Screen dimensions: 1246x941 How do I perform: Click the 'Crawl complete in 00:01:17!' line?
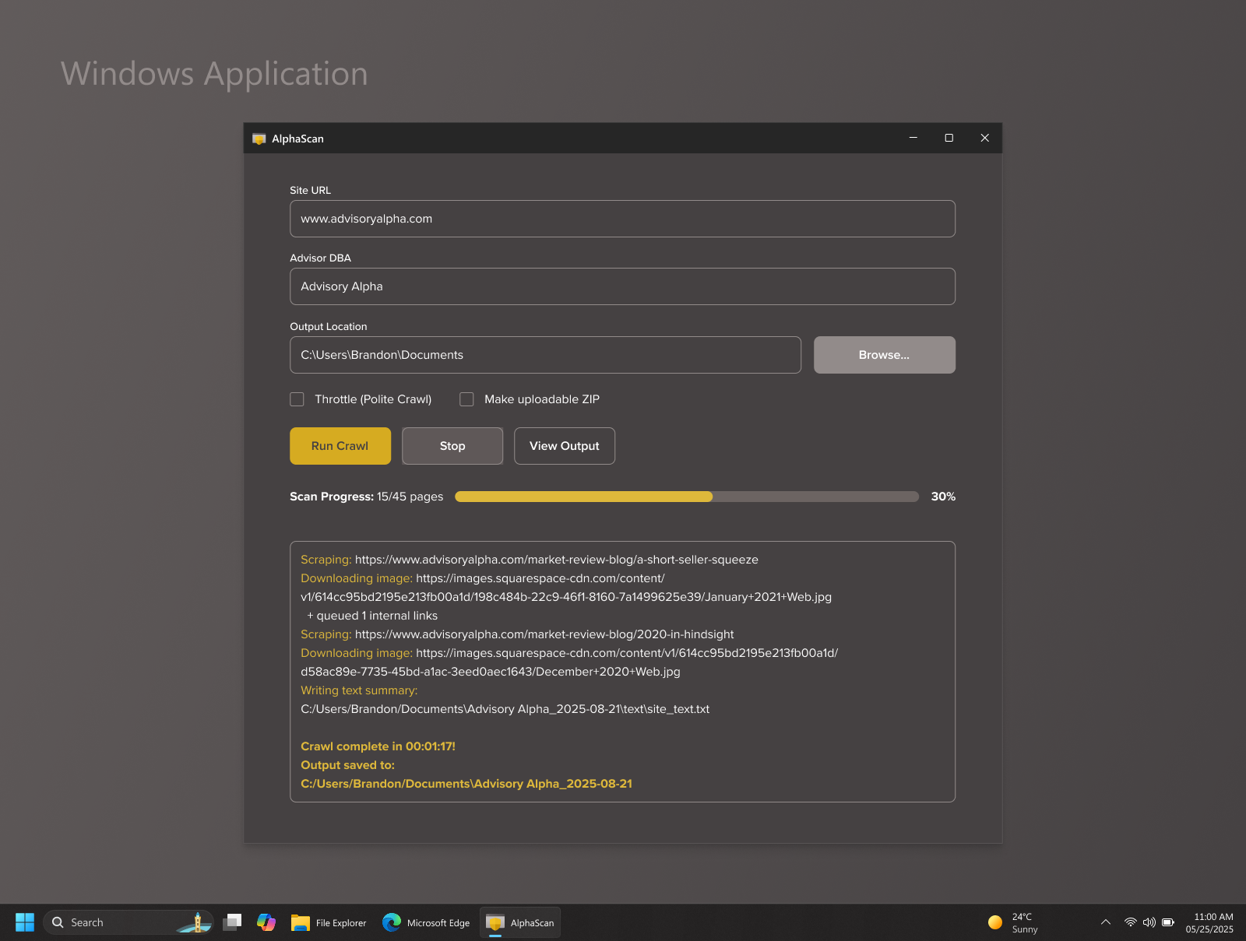378,746
